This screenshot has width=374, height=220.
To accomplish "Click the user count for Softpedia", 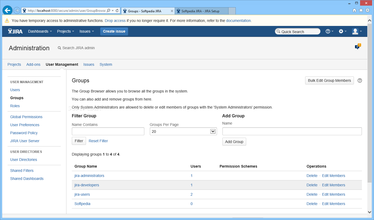I will (192, 204).
